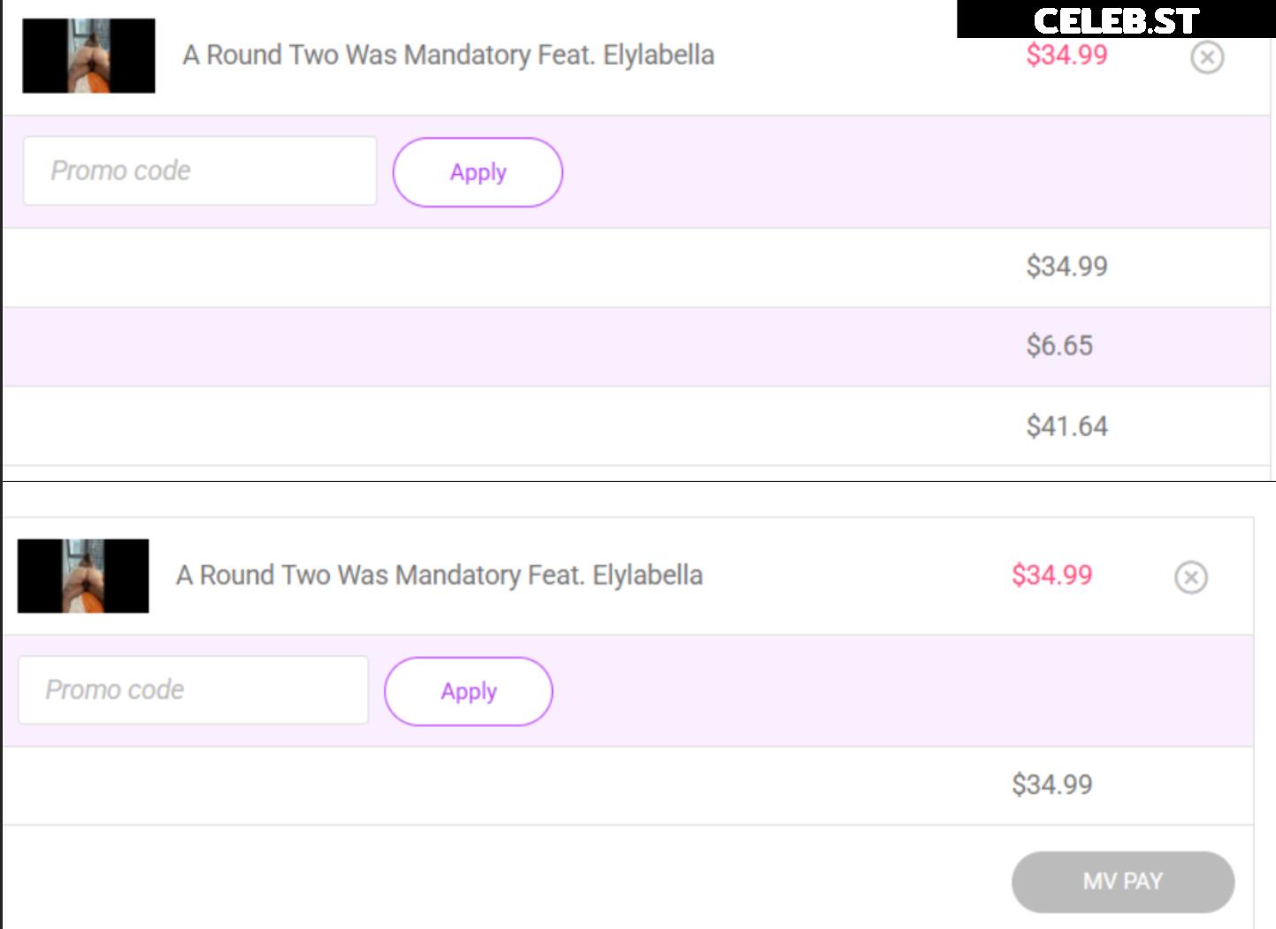Viewport: 1276px width, 929px height.
Task: Open the product thumbnail in the upper cart
Action: click(88, 56)
